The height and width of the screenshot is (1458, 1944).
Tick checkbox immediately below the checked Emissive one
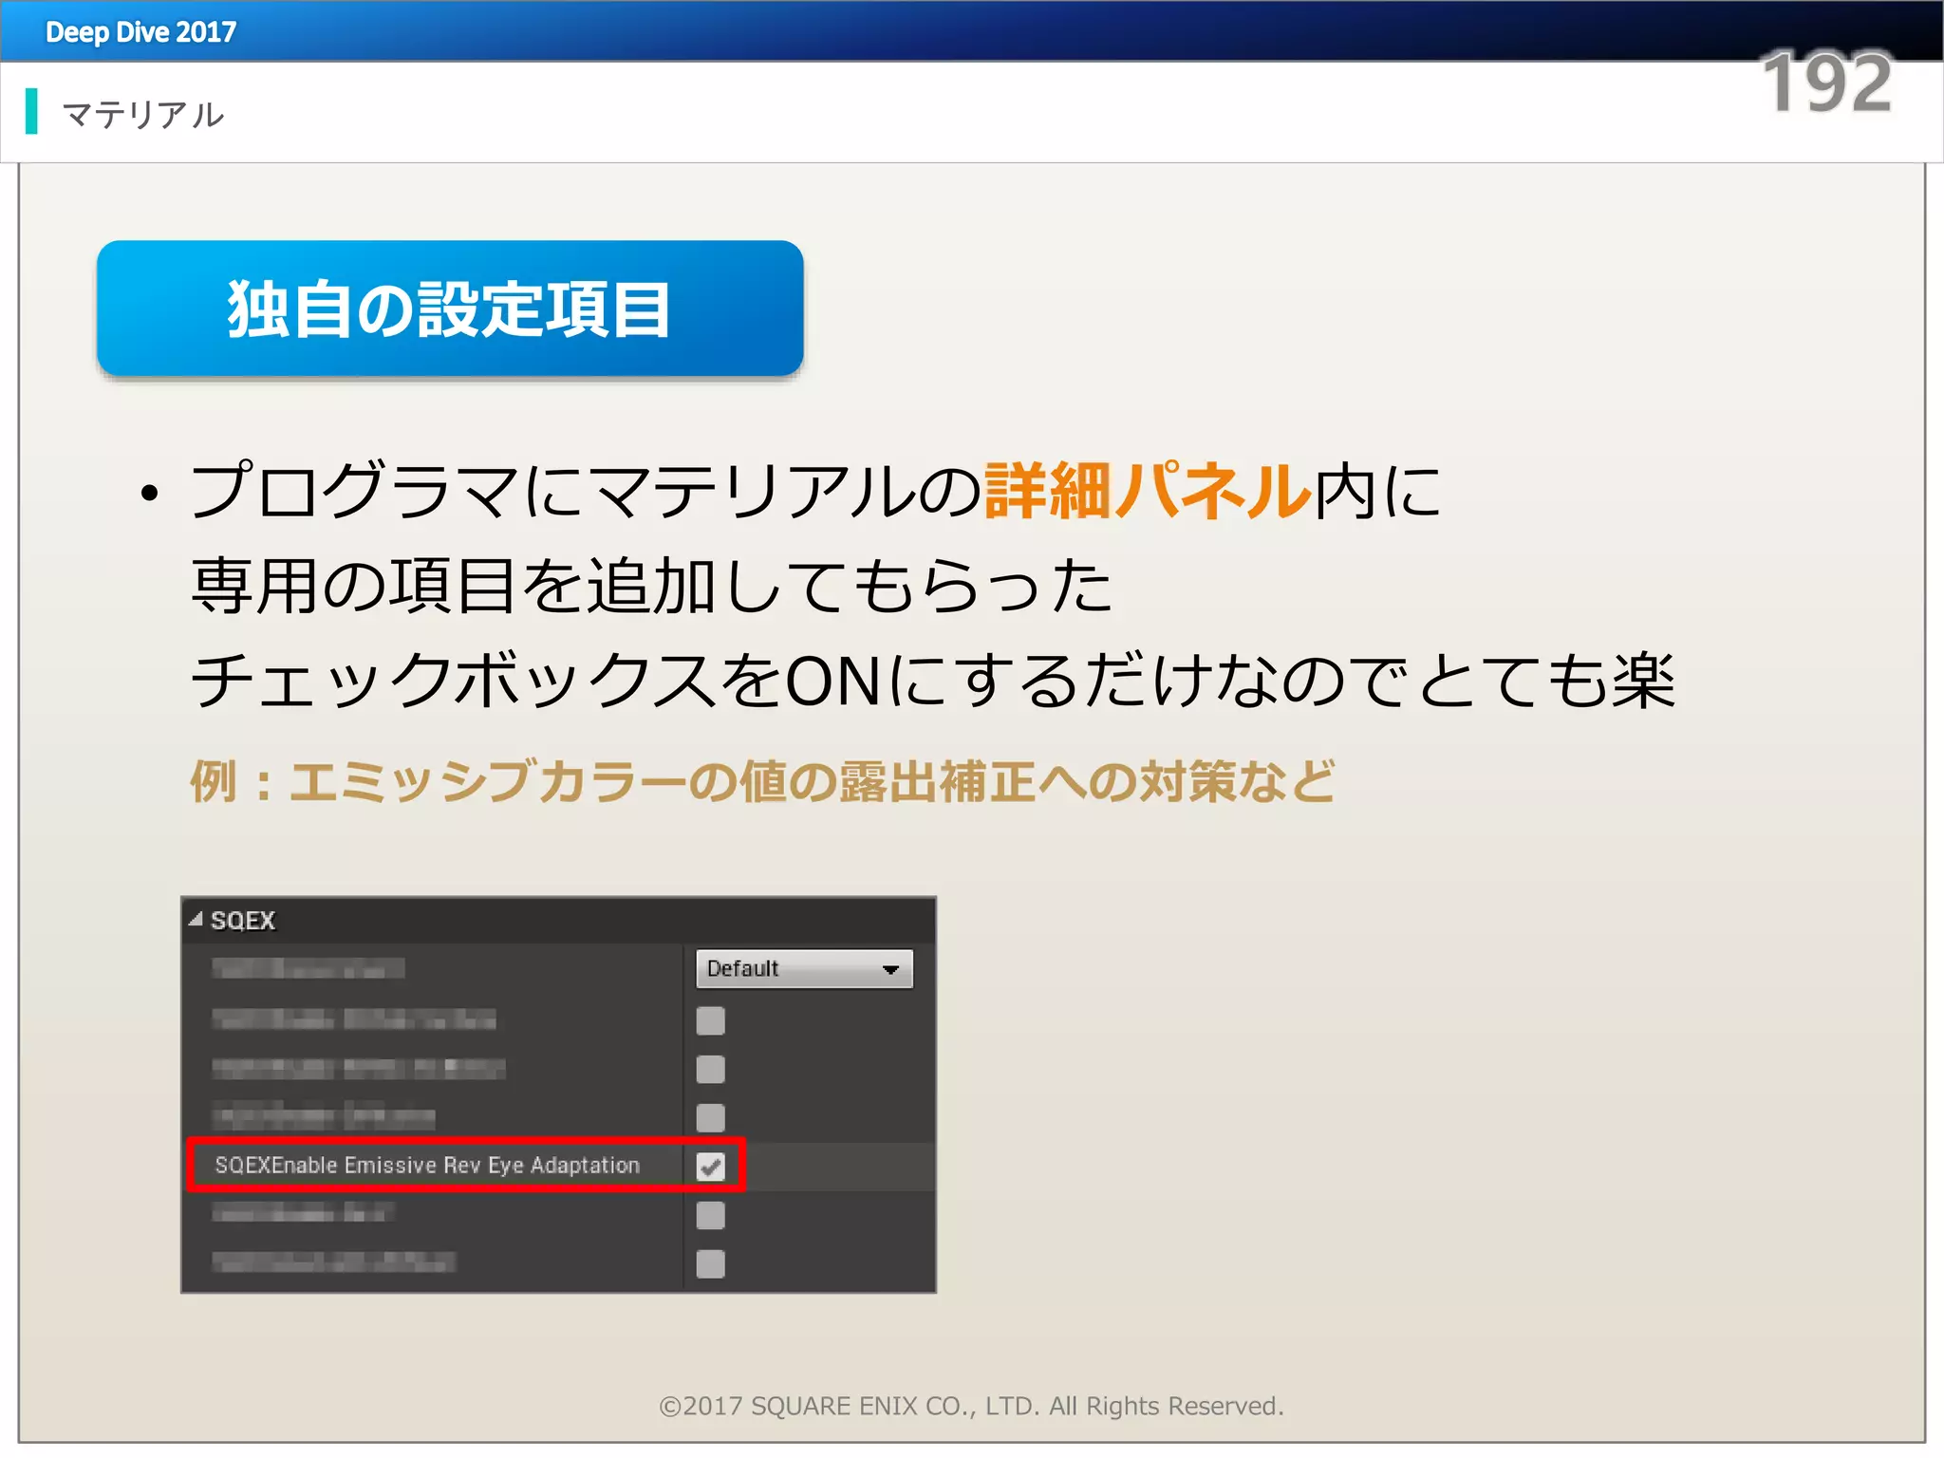coord(710,1215)
